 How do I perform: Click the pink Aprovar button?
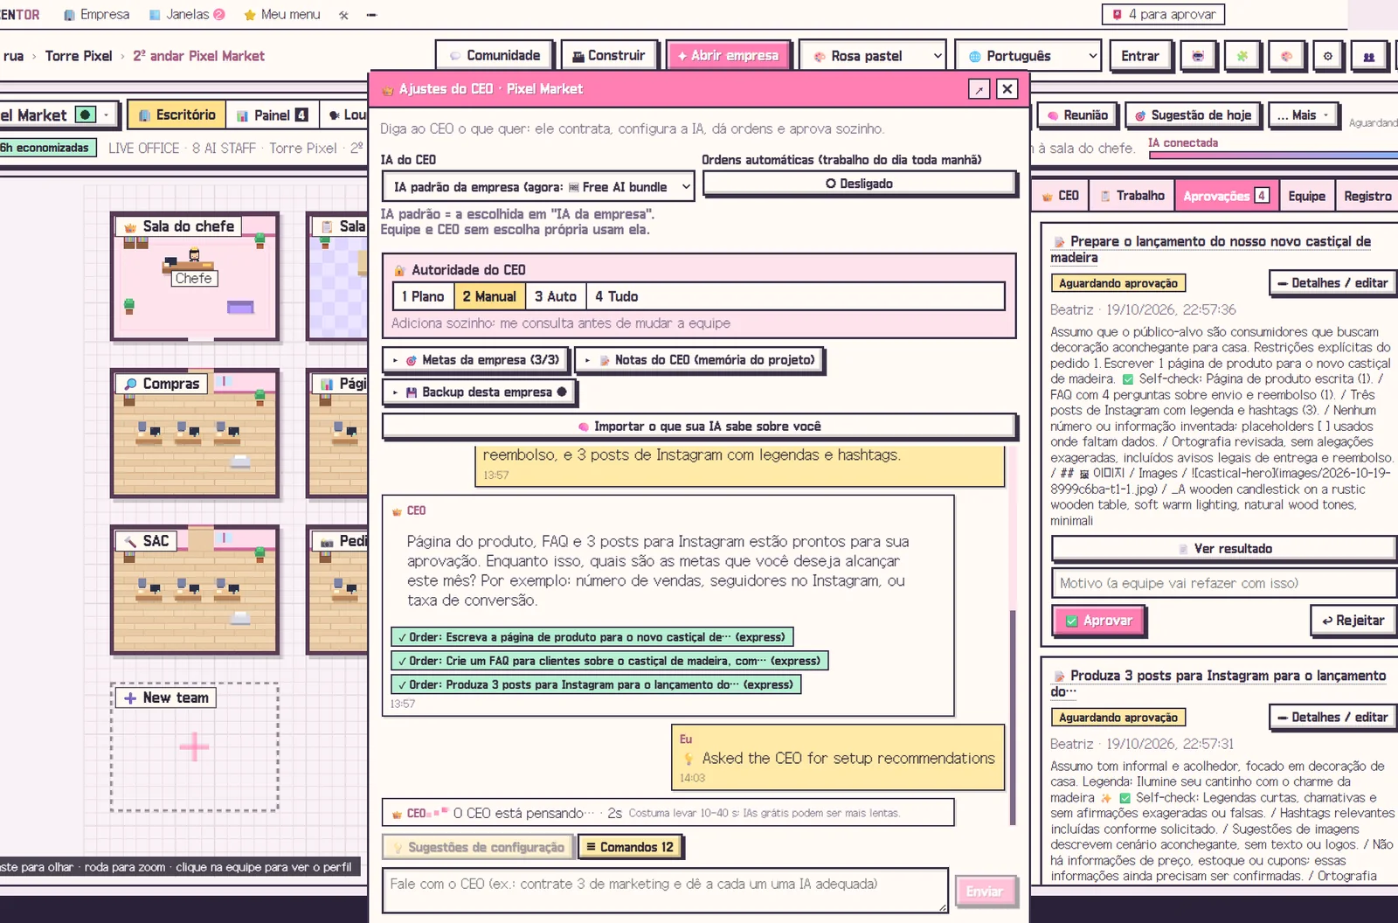tap(1098, 621)
